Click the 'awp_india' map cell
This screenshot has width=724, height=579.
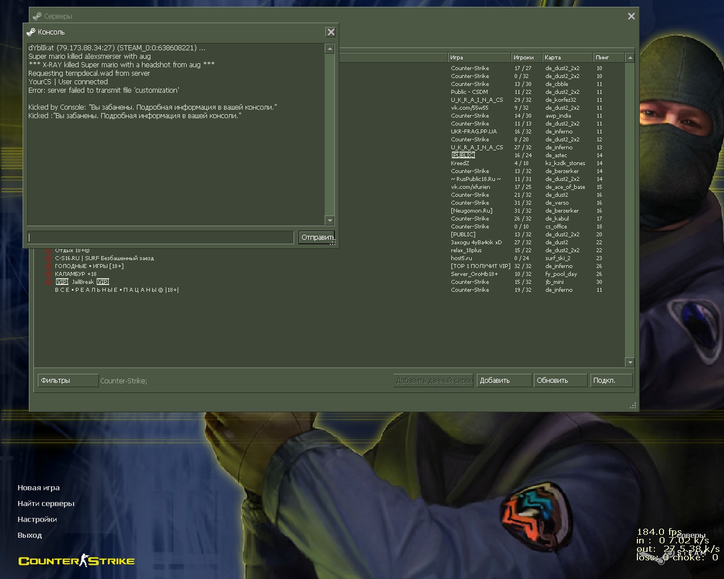[558, 116]
